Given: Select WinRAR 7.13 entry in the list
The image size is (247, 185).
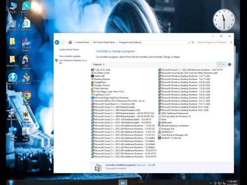Looking at the screenshot, I should [x=169, y=138].
